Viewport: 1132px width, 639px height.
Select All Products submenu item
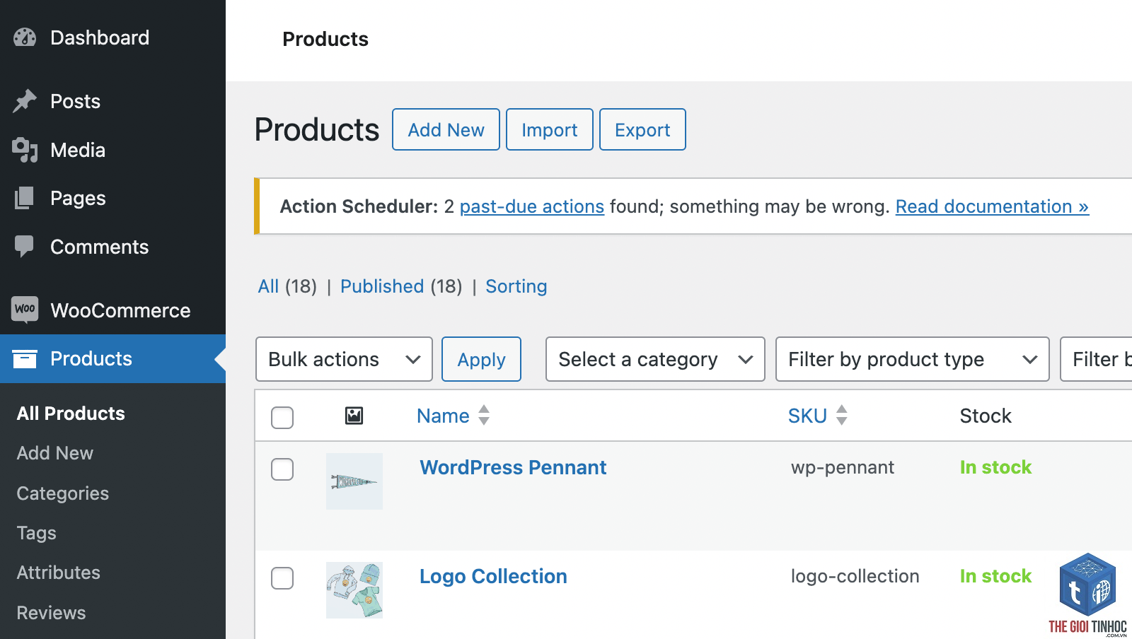click(71, 414)
